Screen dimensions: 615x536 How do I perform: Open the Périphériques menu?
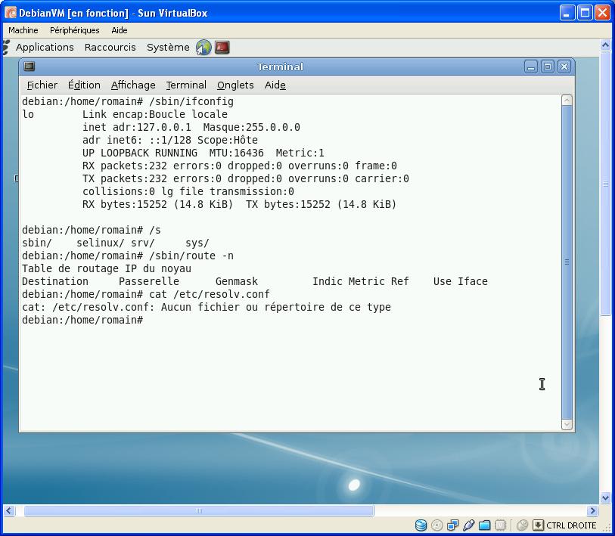click(75, 30)
